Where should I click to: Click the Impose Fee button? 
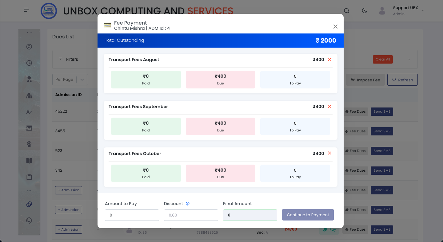pos(365,80)
